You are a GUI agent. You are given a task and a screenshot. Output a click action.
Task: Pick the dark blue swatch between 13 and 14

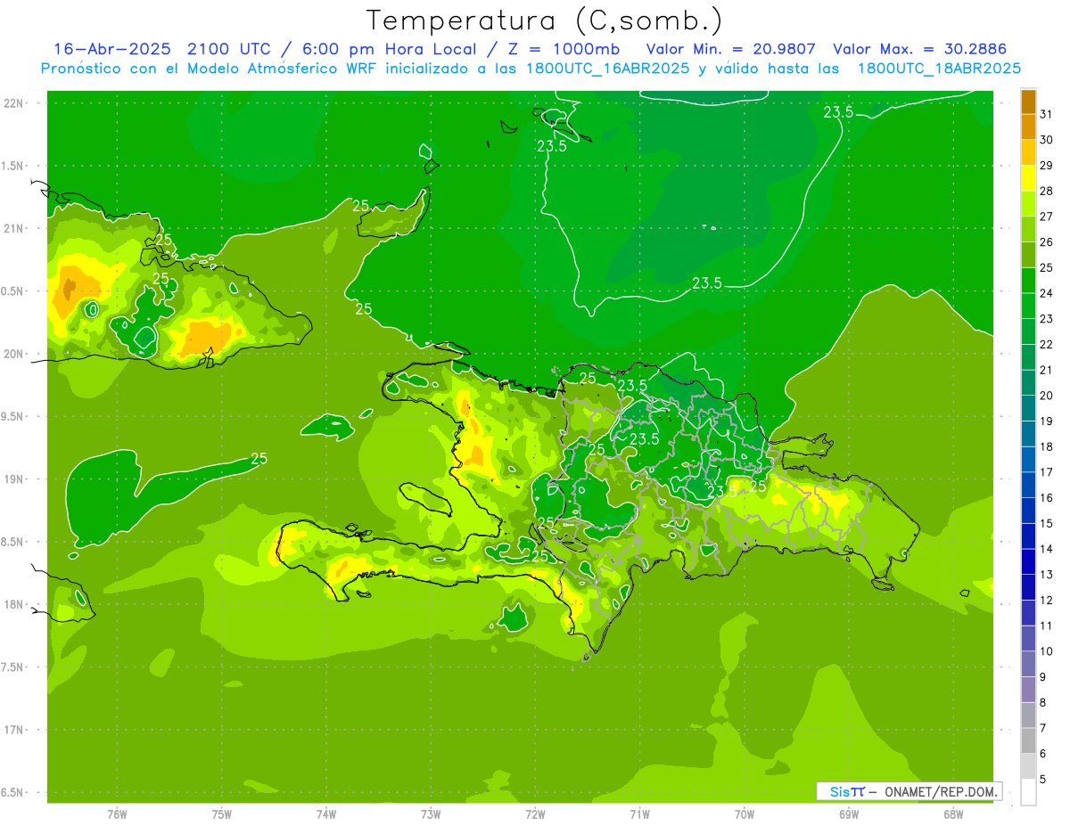click(x=1028, y=562)
